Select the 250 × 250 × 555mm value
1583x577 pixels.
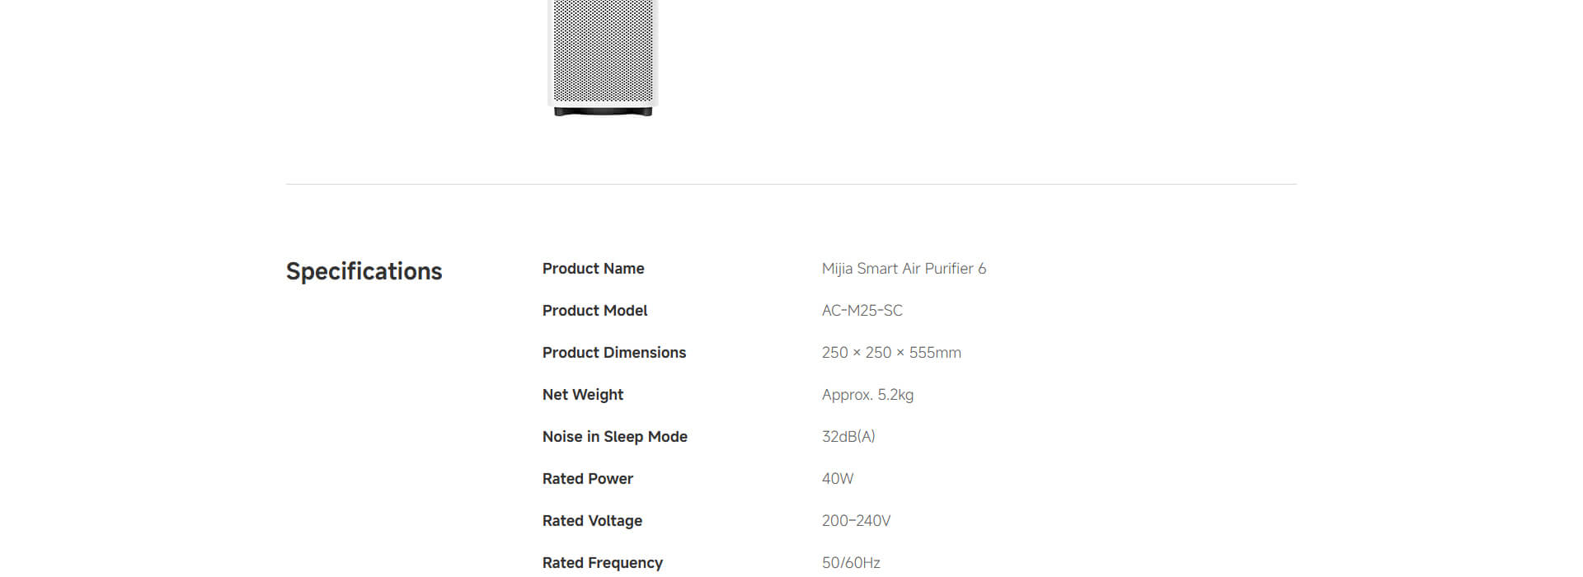[891, 353]
